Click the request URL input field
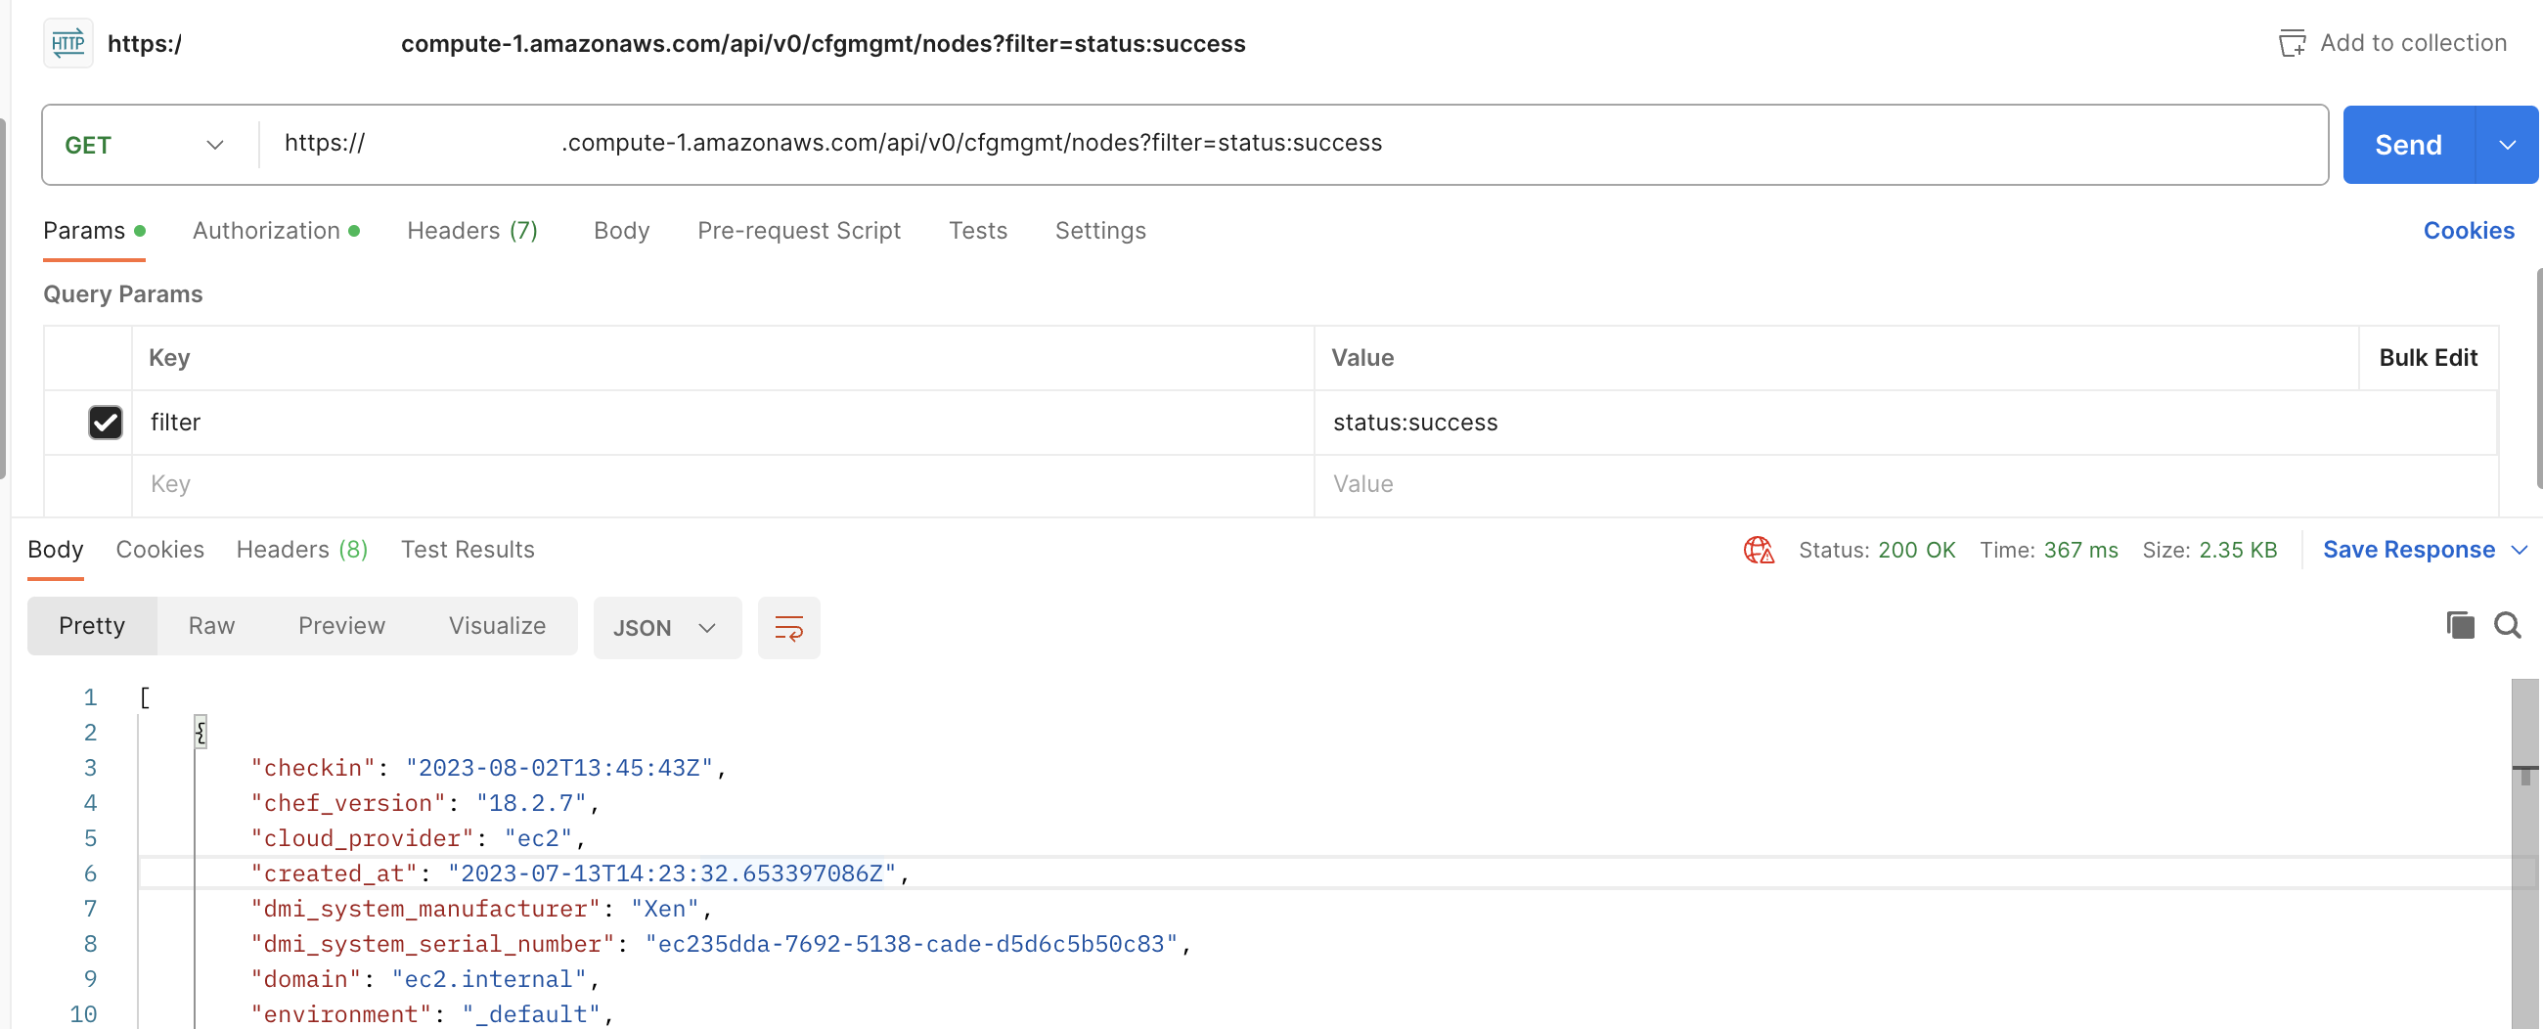The height and width of the screenshot is (1029, 2543). (x=1292, y=145)
